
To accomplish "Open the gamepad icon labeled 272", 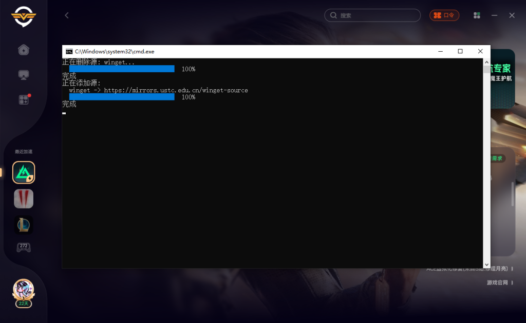I will click(x=24, y=247).
